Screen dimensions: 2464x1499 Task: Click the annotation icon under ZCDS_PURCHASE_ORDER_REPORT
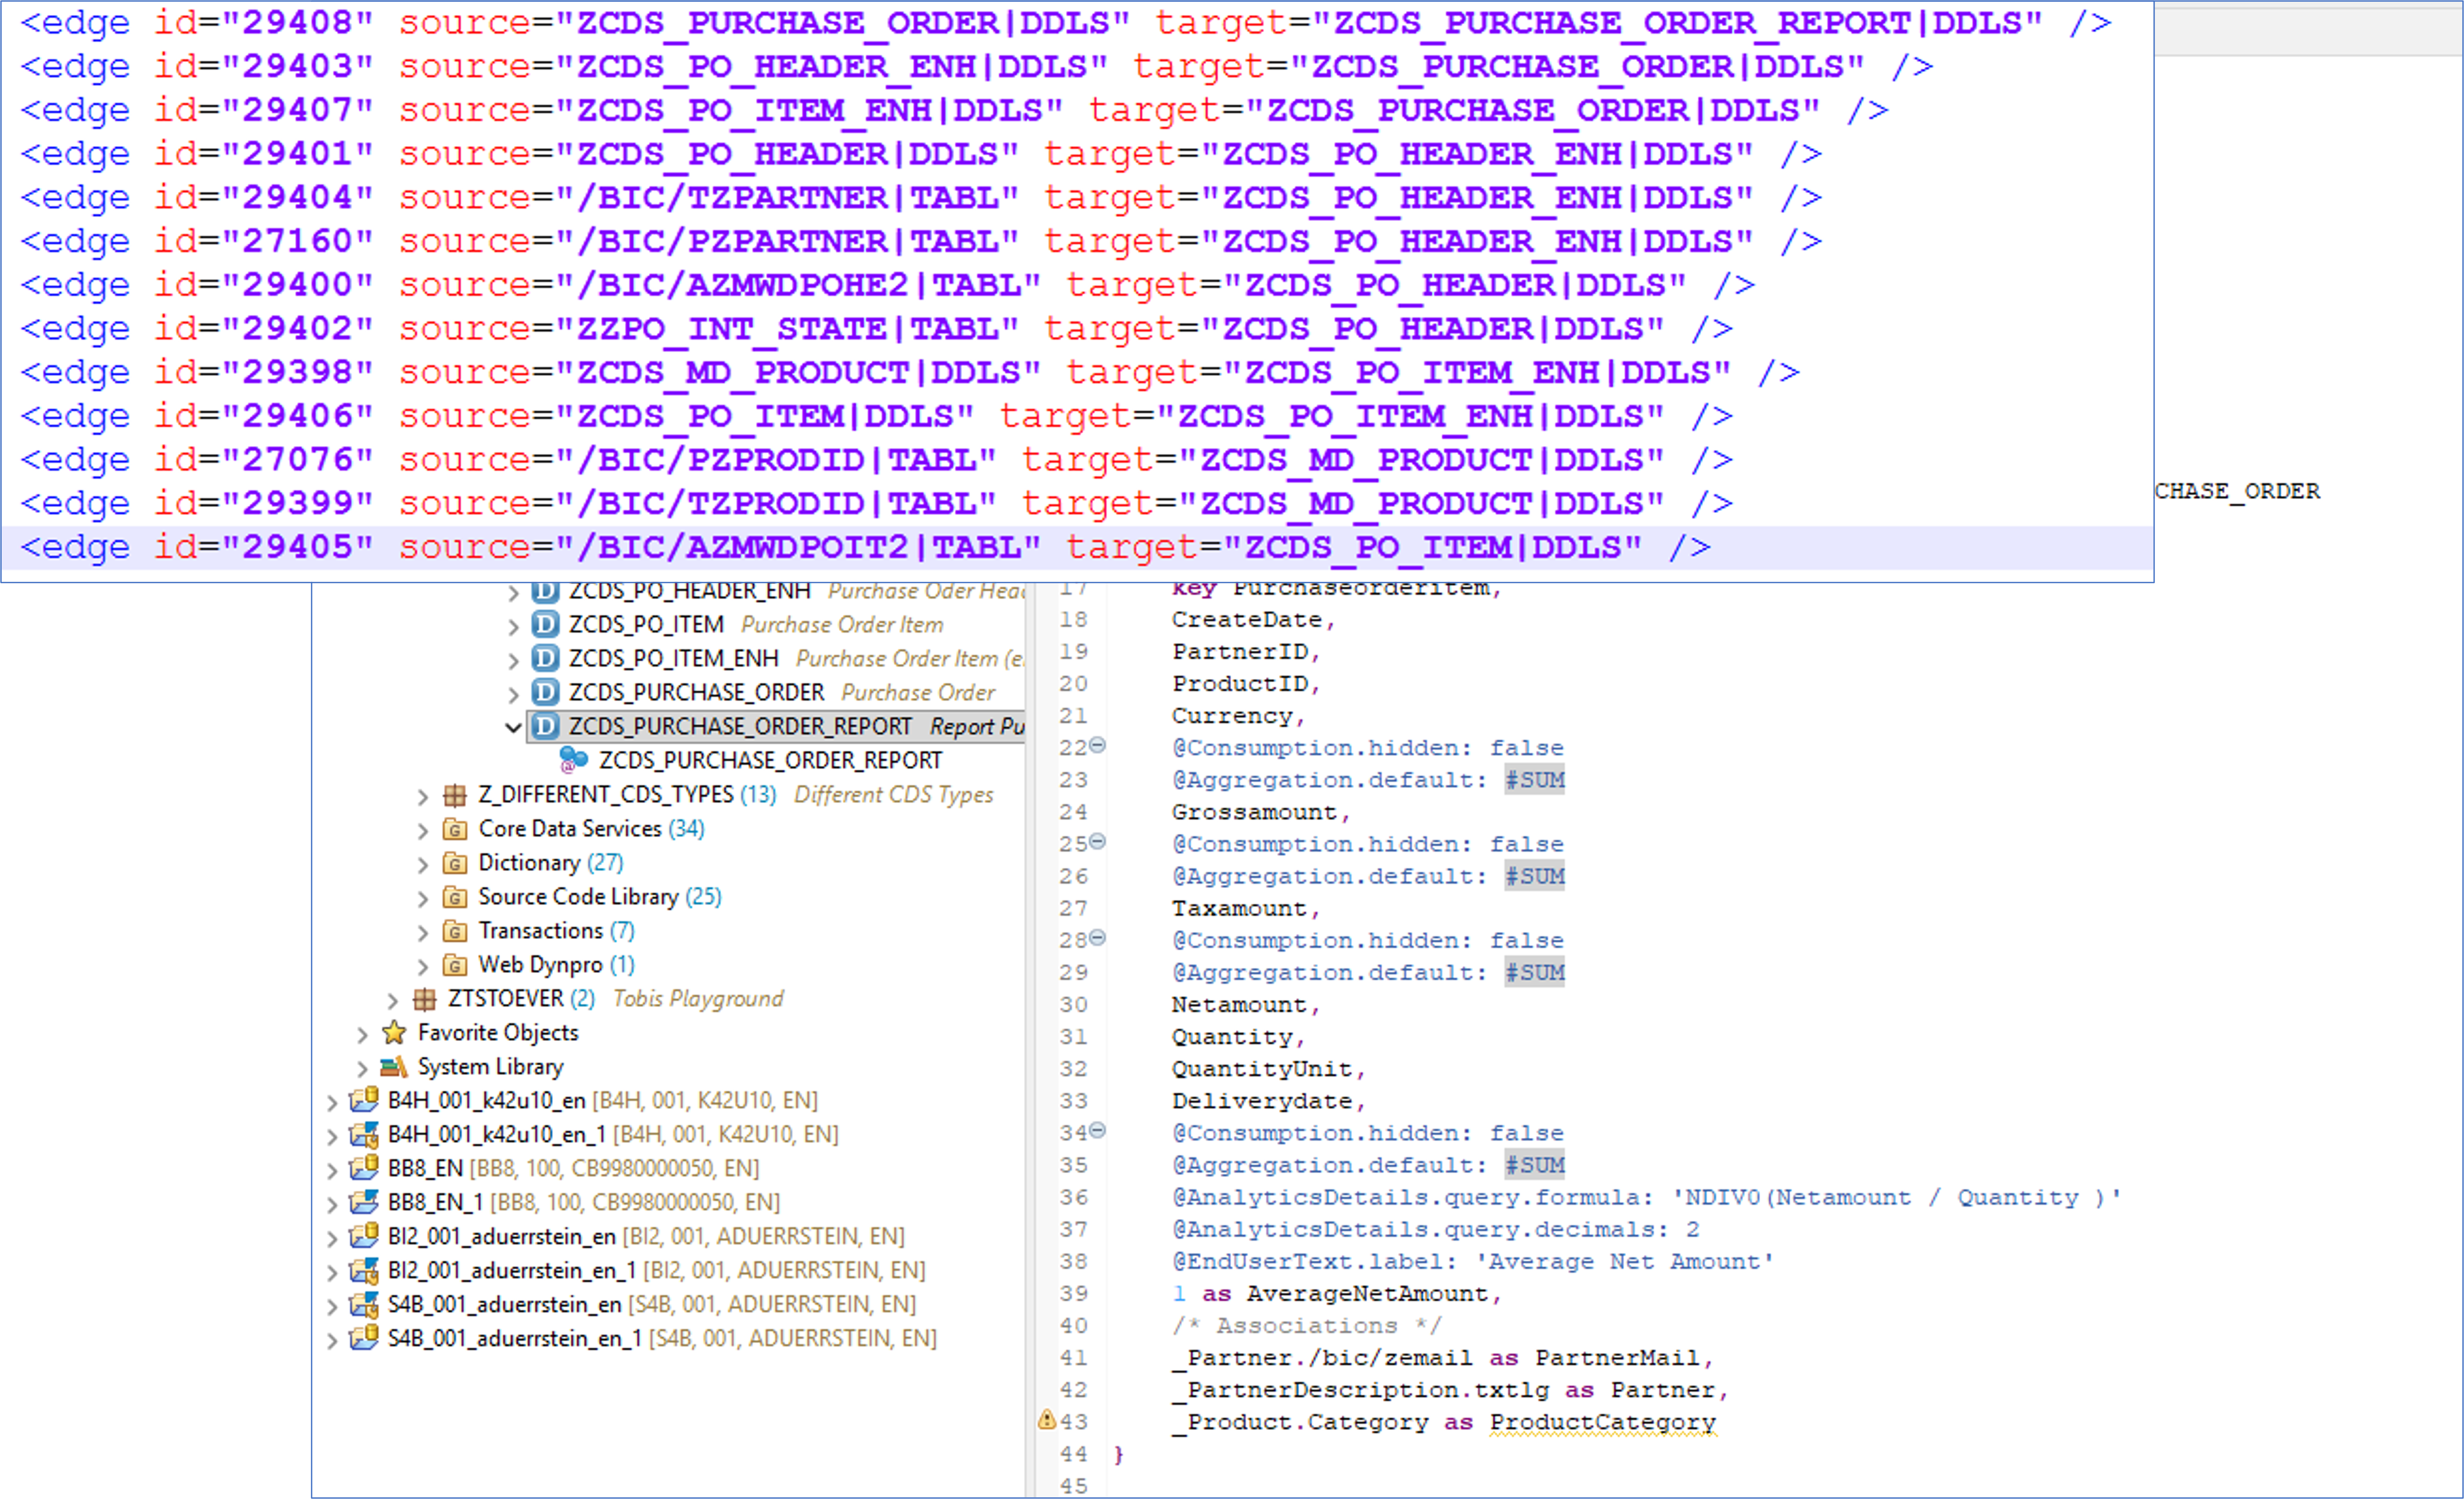coord(573,760)
